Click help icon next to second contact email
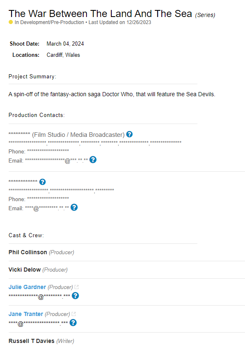The image size is (245, 350). 74,207
